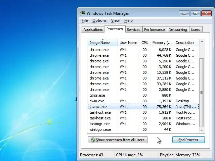
Task: Sort by User Name column header
Action: (x=128, y=43)
